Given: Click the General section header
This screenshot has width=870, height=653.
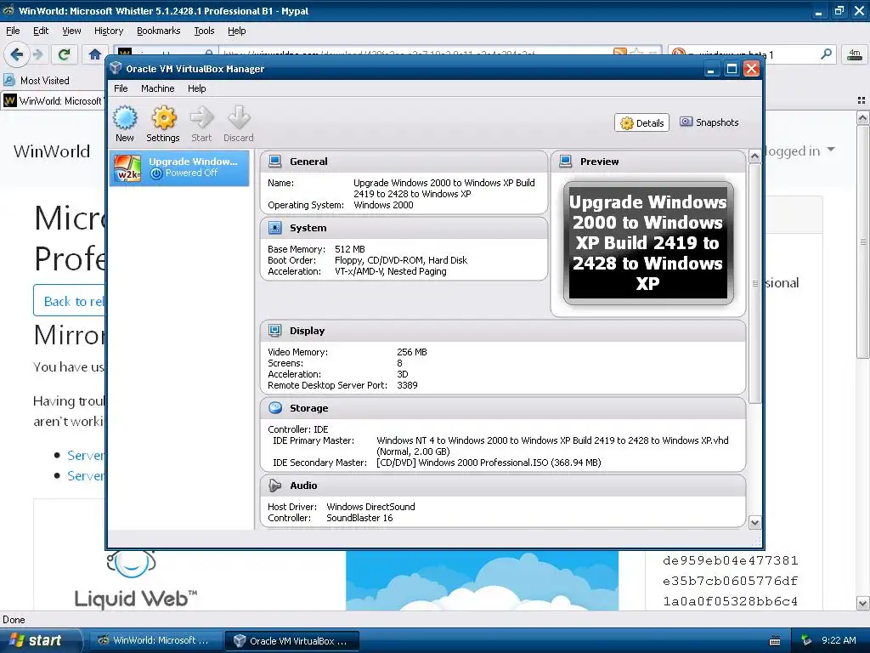Looking at the screenshot, I should (x=404, y=161).
